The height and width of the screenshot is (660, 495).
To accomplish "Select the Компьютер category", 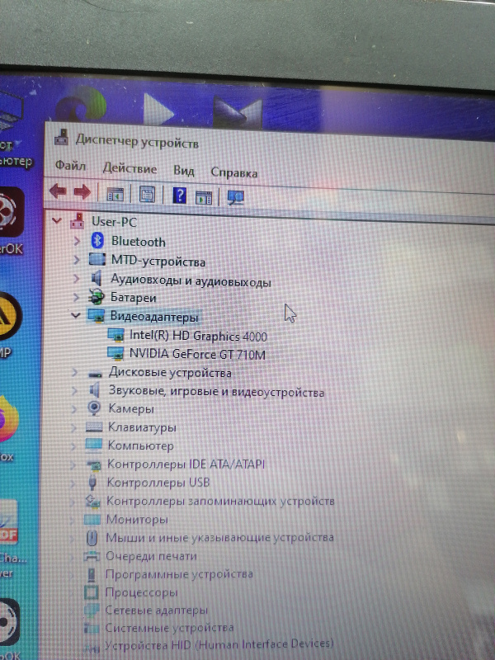I will [x=140, y=445].
